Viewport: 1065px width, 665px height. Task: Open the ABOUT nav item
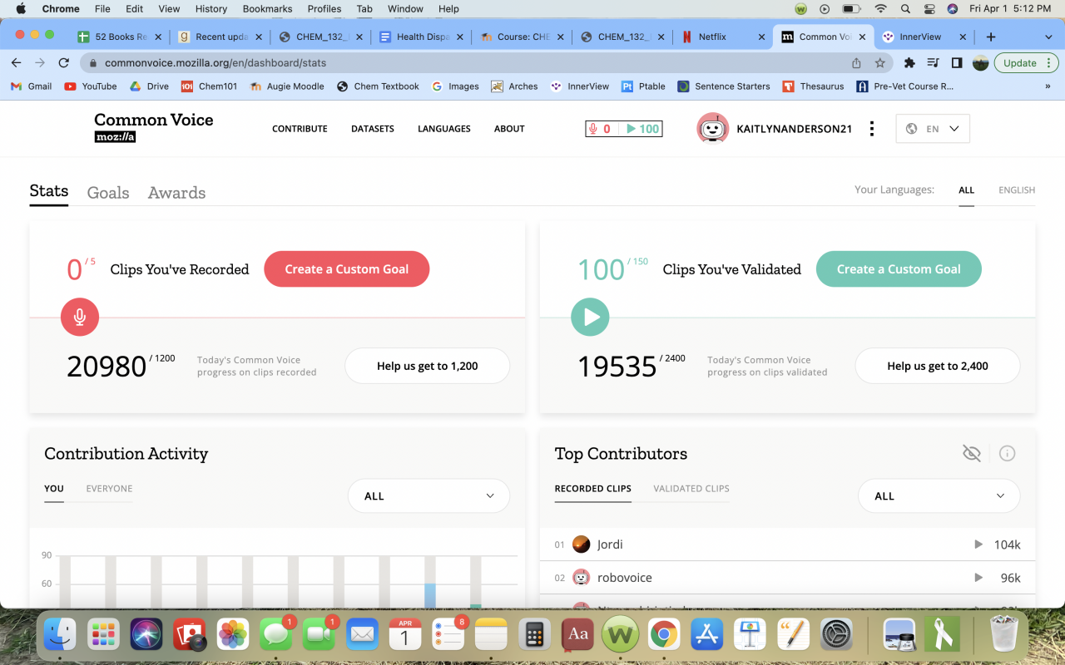(509, 129)
